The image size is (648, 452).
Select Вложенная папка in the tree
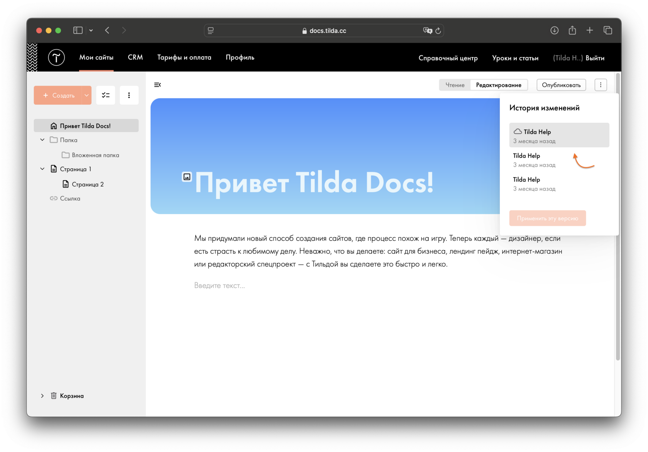(x=95, y=155)
